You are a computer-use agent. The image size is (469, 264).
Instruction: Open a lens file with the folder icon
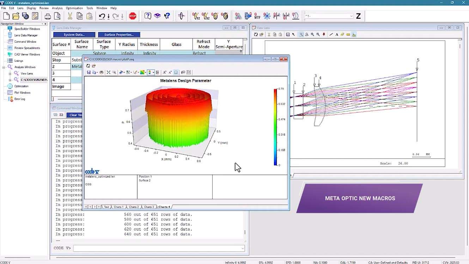(x=16, y=16)
